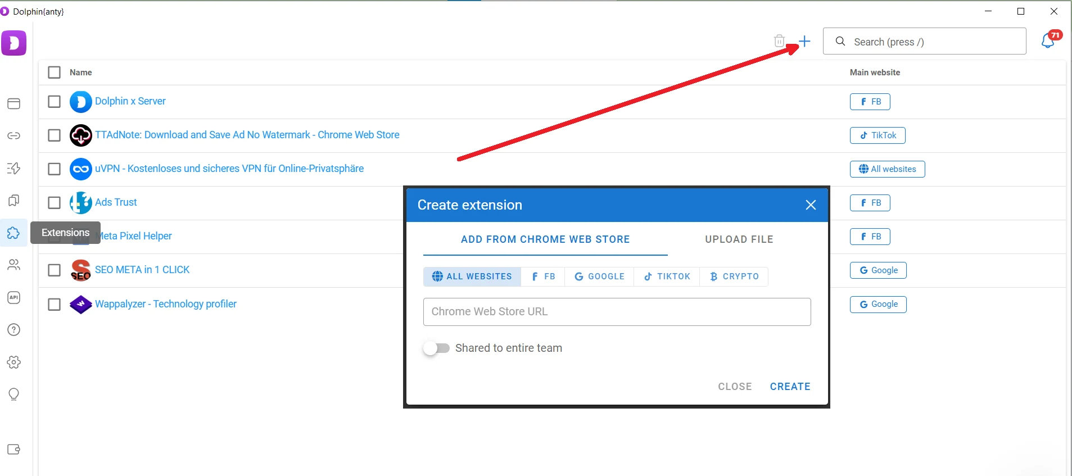Screen dimensions: 1072x476
Task: Toggle Shared to entire team switch
Action: tap(437, 348)
